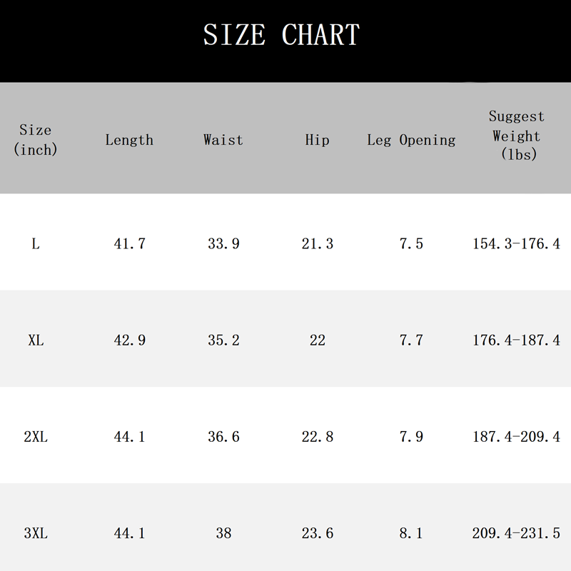Click the 7.5 leg opening value
Viewport: 571px width, 571px height.
(x=411, y=244)
